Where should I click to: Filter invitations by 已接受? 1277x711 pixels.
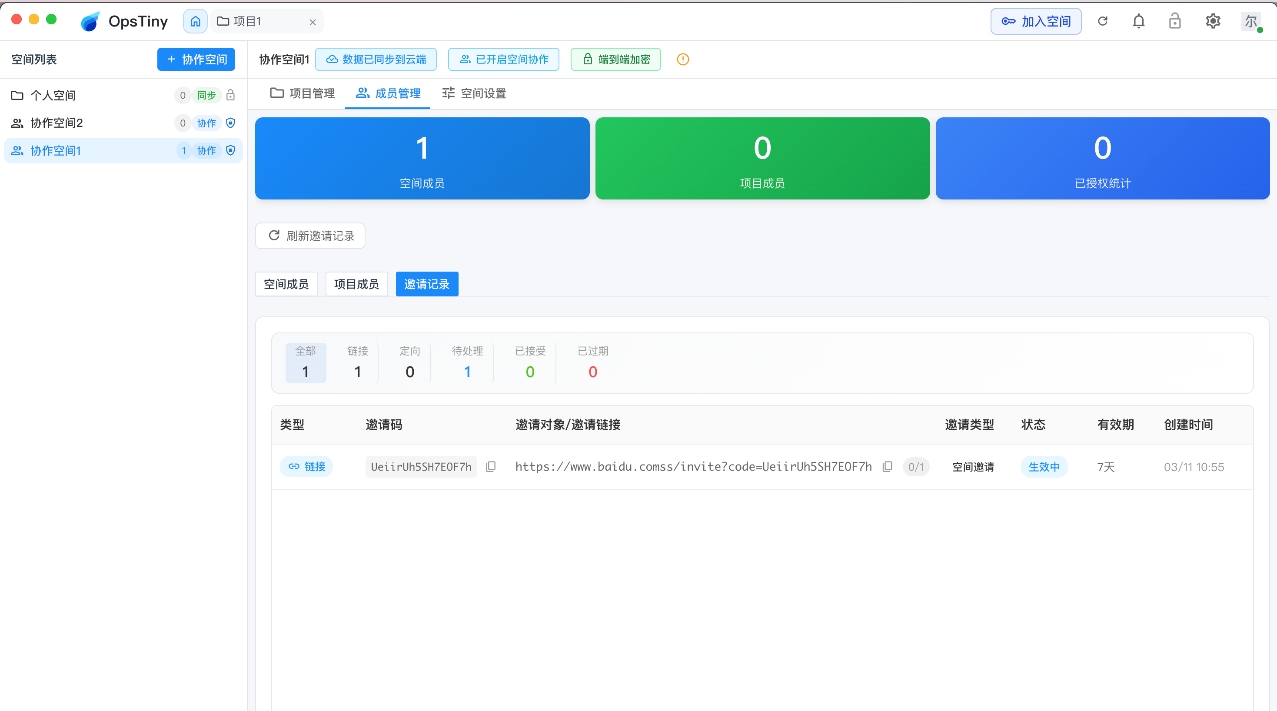pos(530,362)
